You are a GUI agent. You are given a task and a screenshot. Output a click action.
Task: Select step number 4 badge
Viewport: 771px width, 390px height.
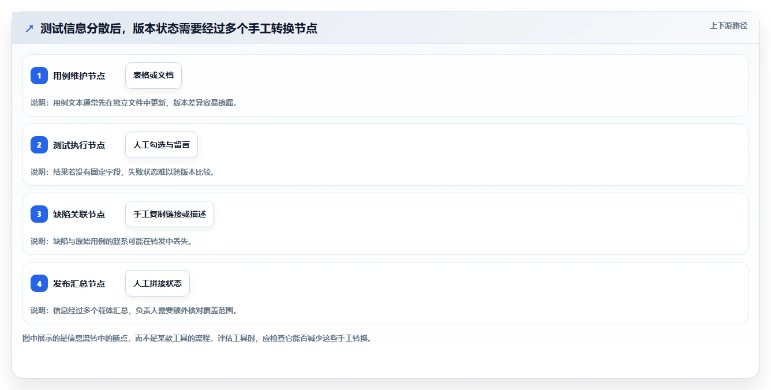coord(39,283)
